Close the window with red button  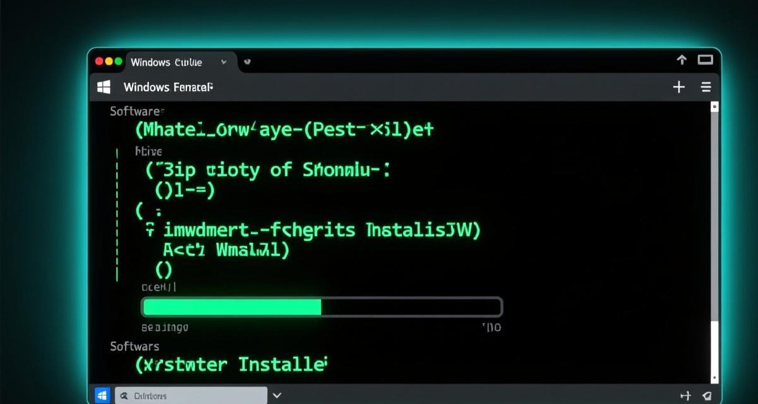tap(99, 62)
